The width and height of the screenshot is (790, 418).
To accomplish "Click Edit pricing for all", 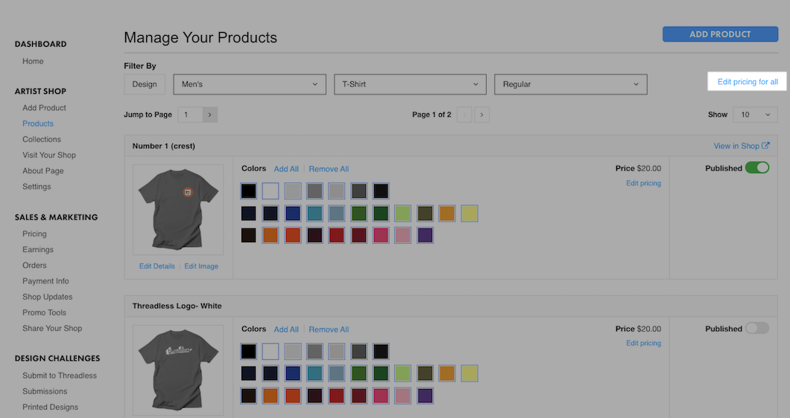I will pos(748,82).
